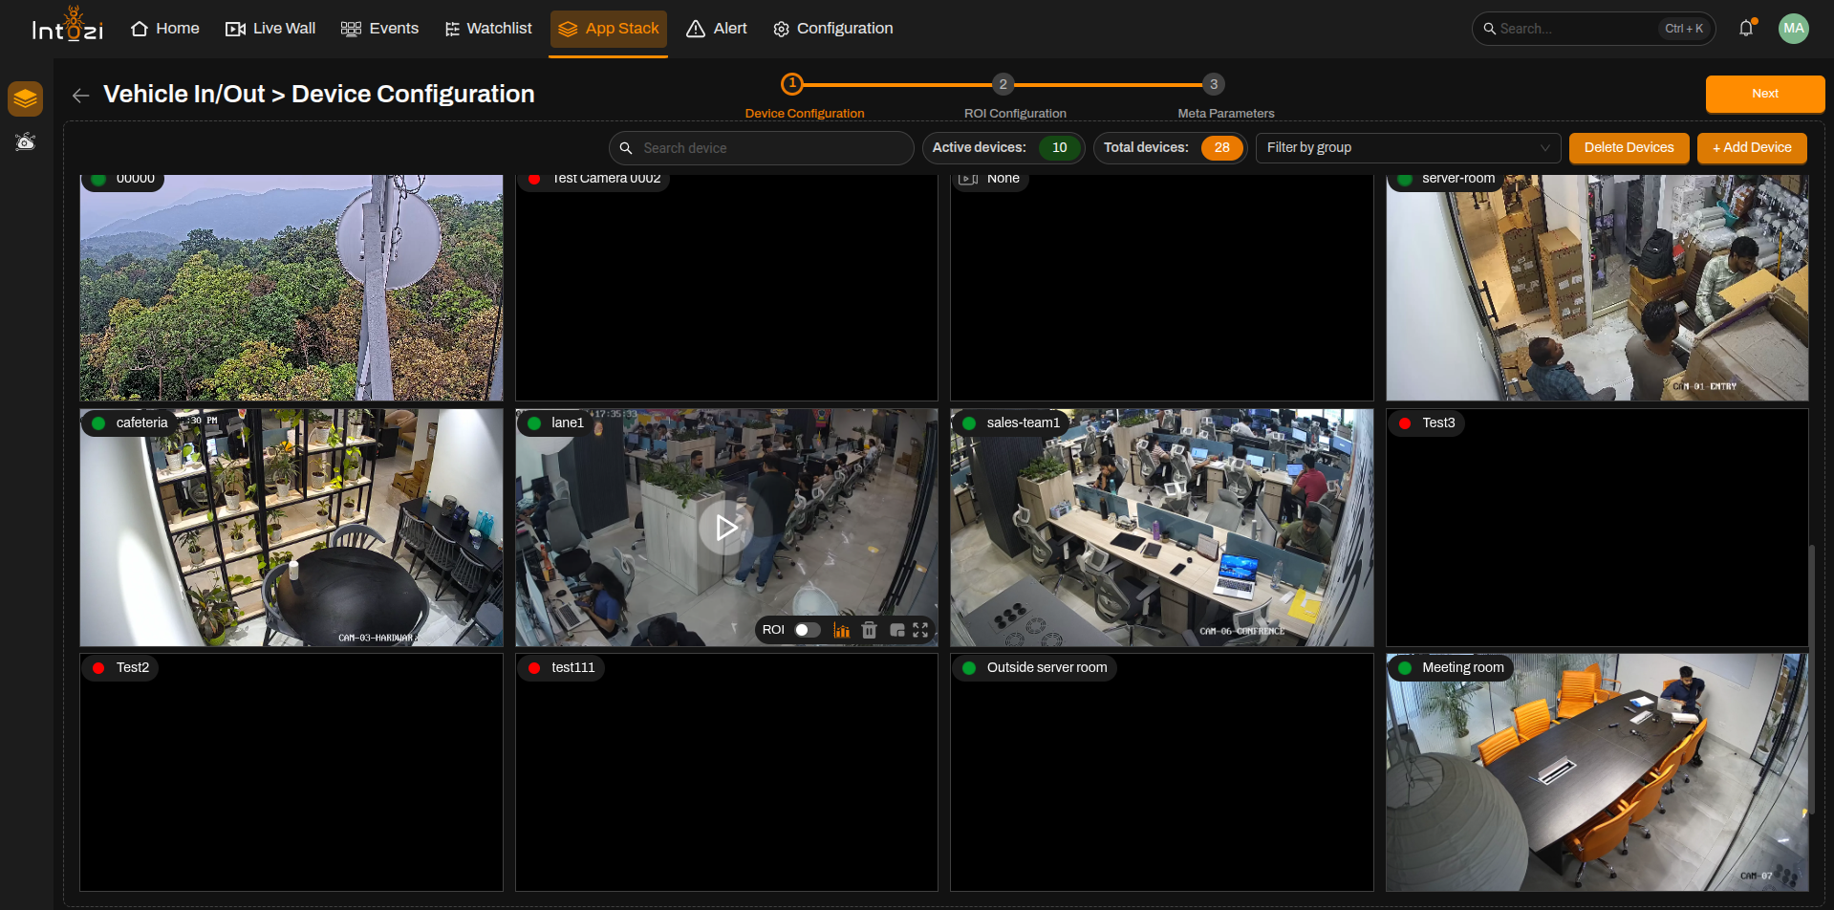Open the layers stack sidebar icon
This screenshot has height=910, width=1834.
pyautogui.click(x=26, y=97)
